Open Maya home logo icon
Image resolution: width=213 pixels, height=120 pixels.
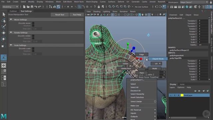pos(4,116)
